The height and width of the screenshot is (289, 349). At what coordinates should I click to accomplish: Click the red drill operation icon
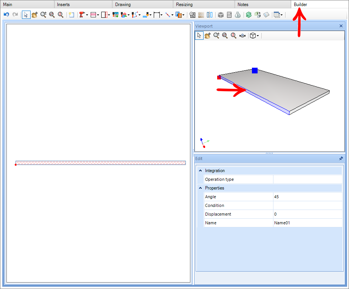82,15
